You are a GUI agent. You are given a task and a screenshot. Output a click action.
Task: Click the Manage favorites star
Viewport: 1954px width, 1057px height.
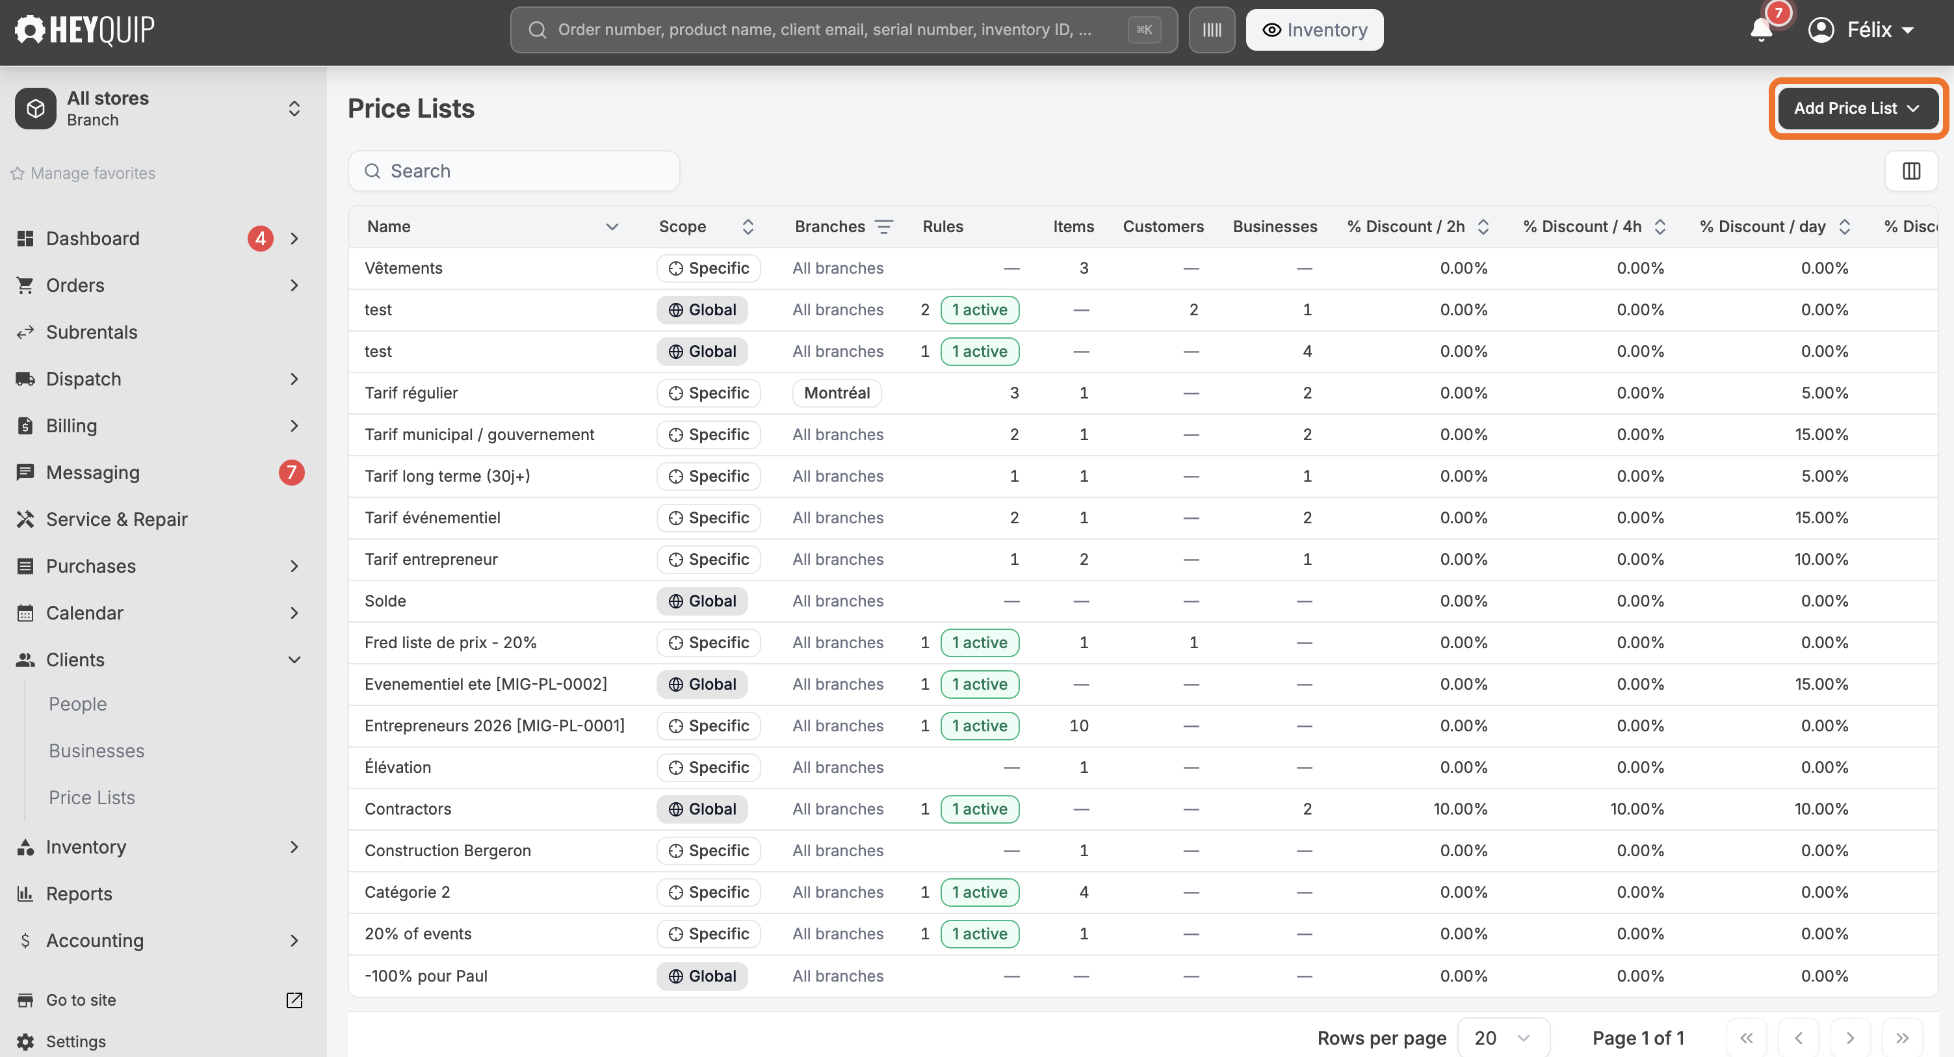[x=18, y=173]
